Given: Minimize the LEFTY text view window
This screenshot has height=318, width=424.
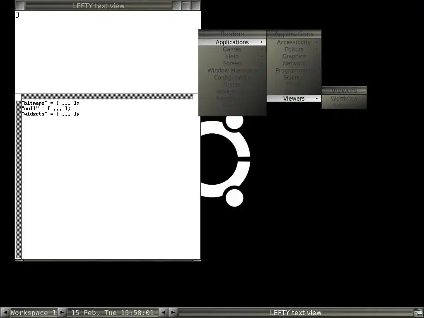Looking at the screenshot, I should coord(176,6).
